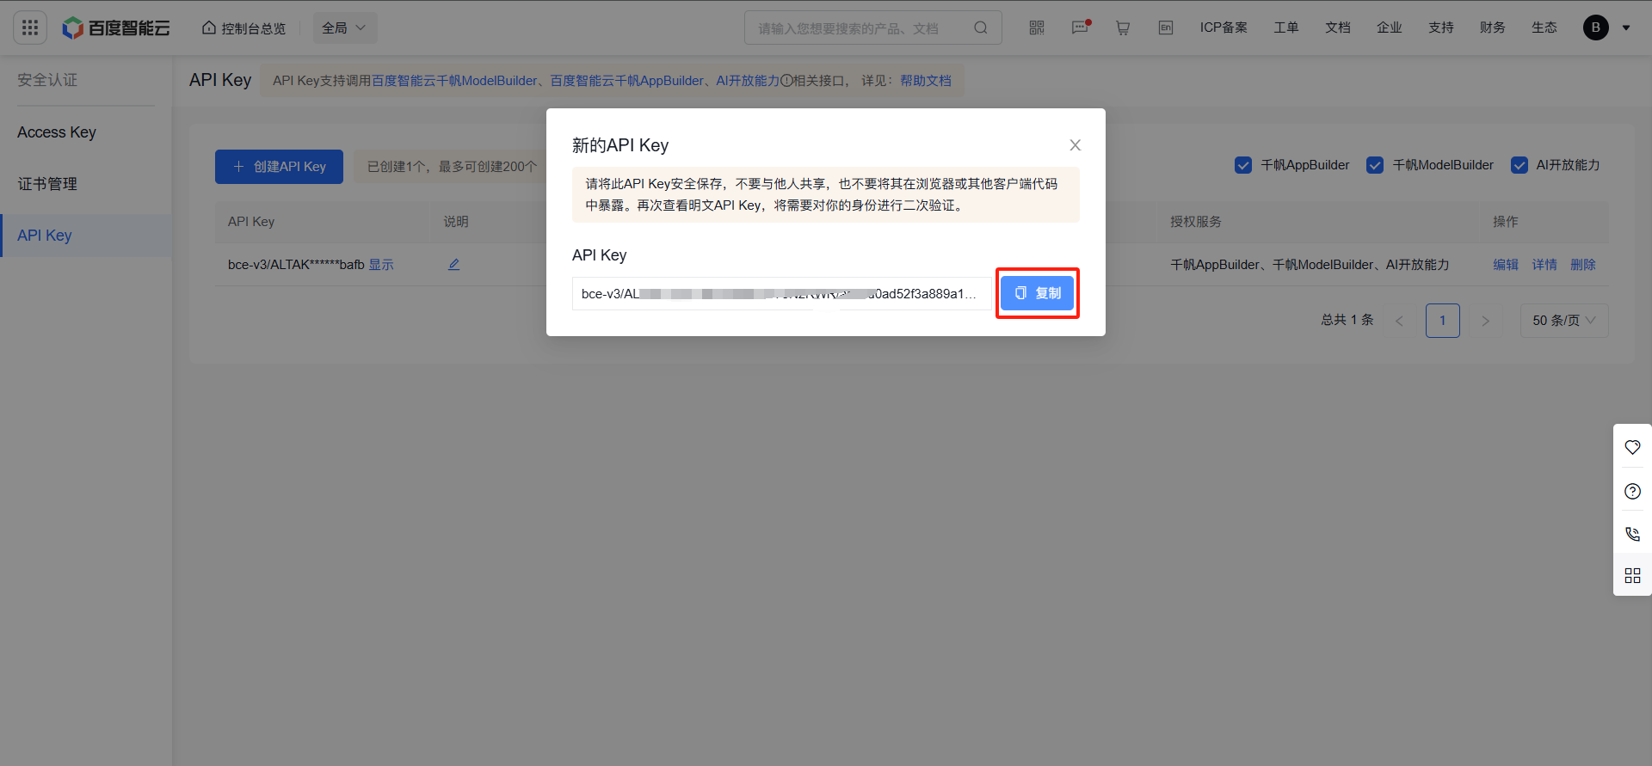The height and width of the screenshot is (766, 1652).
Task: Click the heart favorite icon
Action: pos(1632,448)
